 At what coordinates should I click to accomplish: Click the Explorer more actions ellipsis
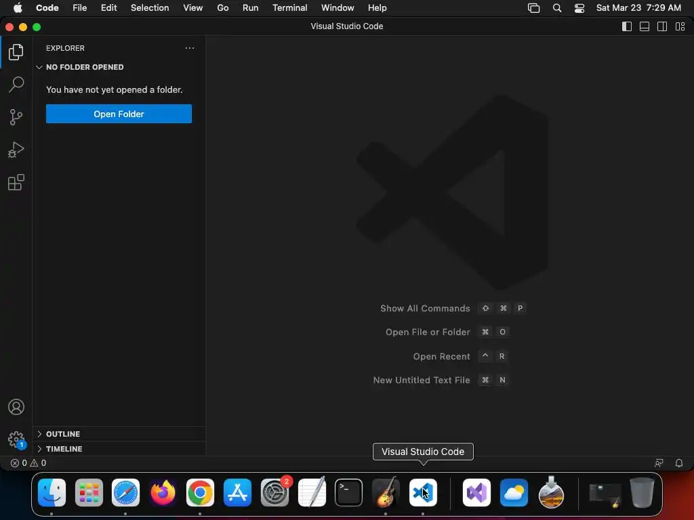point(190,48)
